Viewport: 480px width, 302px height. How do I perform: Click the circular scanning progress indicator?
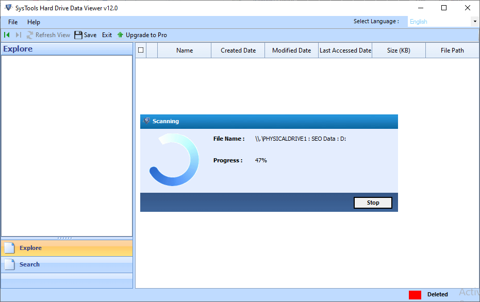pyautogui.click(x=174, y=159)
